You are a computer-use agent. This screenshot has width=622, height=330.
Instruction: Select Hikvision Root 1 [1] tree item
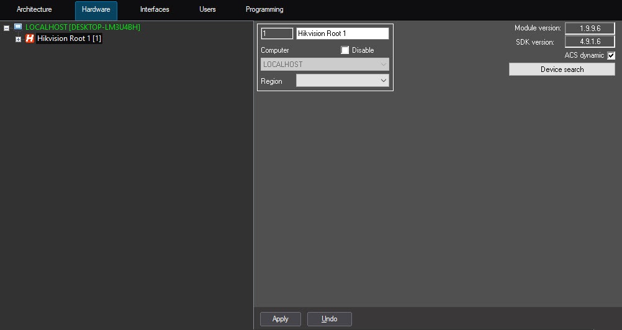pos(69,38)
